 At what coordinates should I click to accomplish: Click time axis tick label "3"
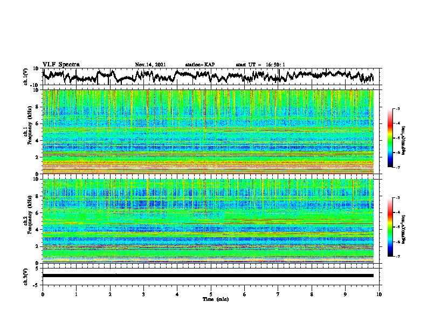point(143,294)
